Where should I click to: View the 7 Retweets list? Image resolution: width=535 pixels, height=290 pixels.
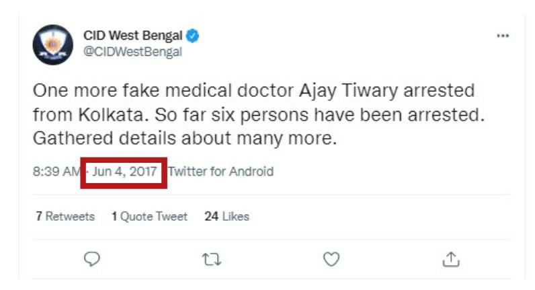65,217
